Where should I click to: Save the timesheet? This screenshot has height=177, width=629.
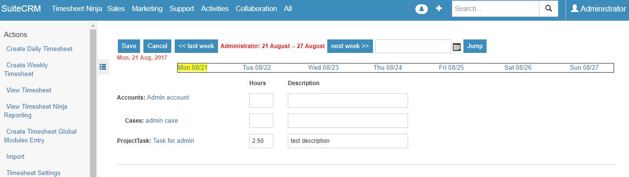click(129, 46)
